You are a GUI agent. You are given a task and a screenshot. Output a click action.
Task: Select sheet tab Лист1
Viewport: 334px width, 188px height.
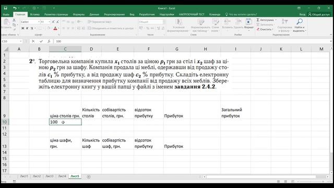point(24,177)
